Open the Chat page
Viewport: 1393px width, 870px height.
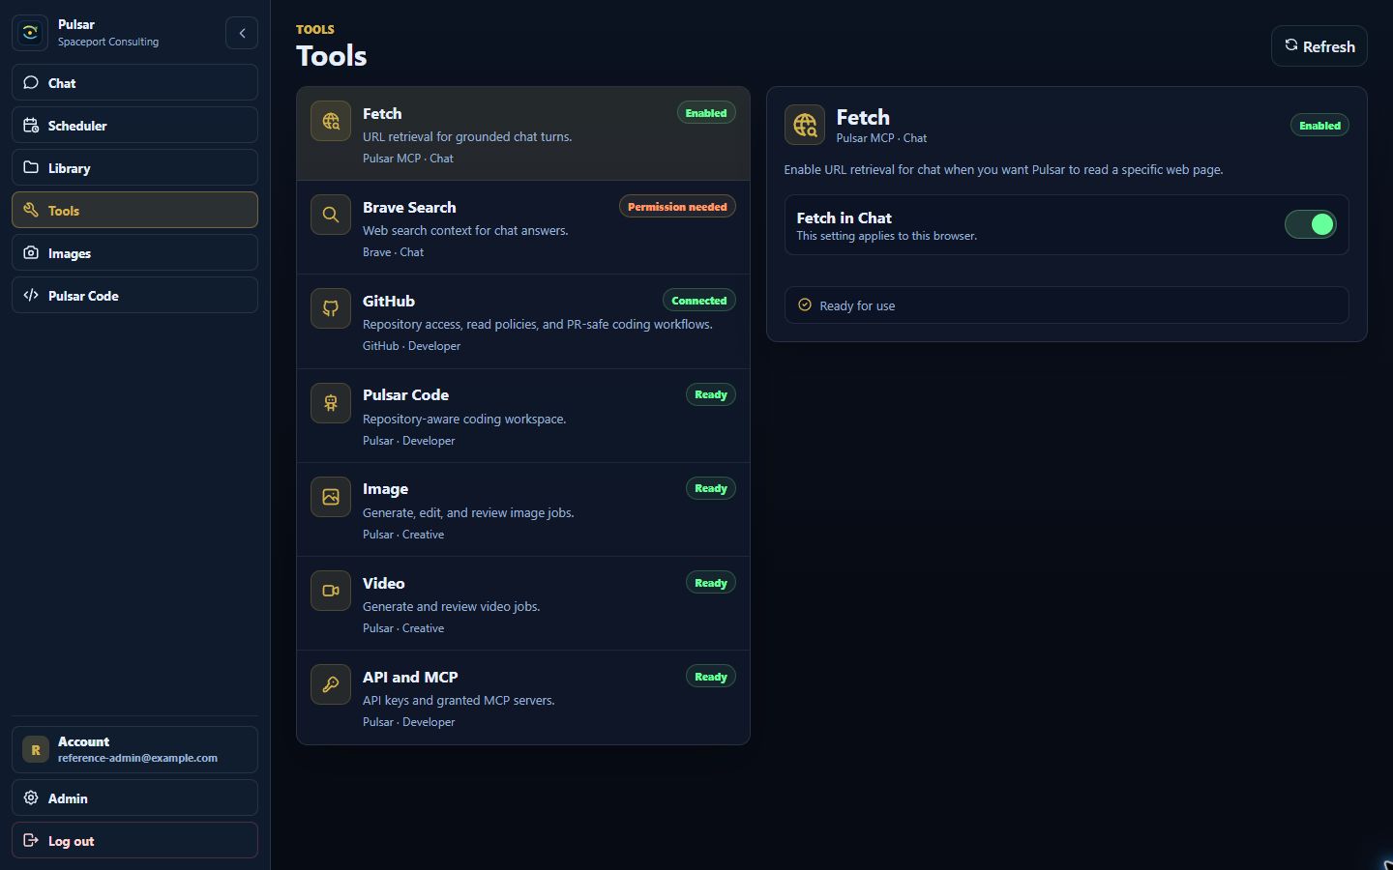point(134,82)
